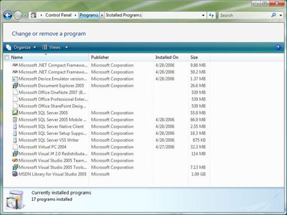287x215 pixels.
Task: Click icon of .NET Compact Framework 9.86 MB row
Action: 15,65
